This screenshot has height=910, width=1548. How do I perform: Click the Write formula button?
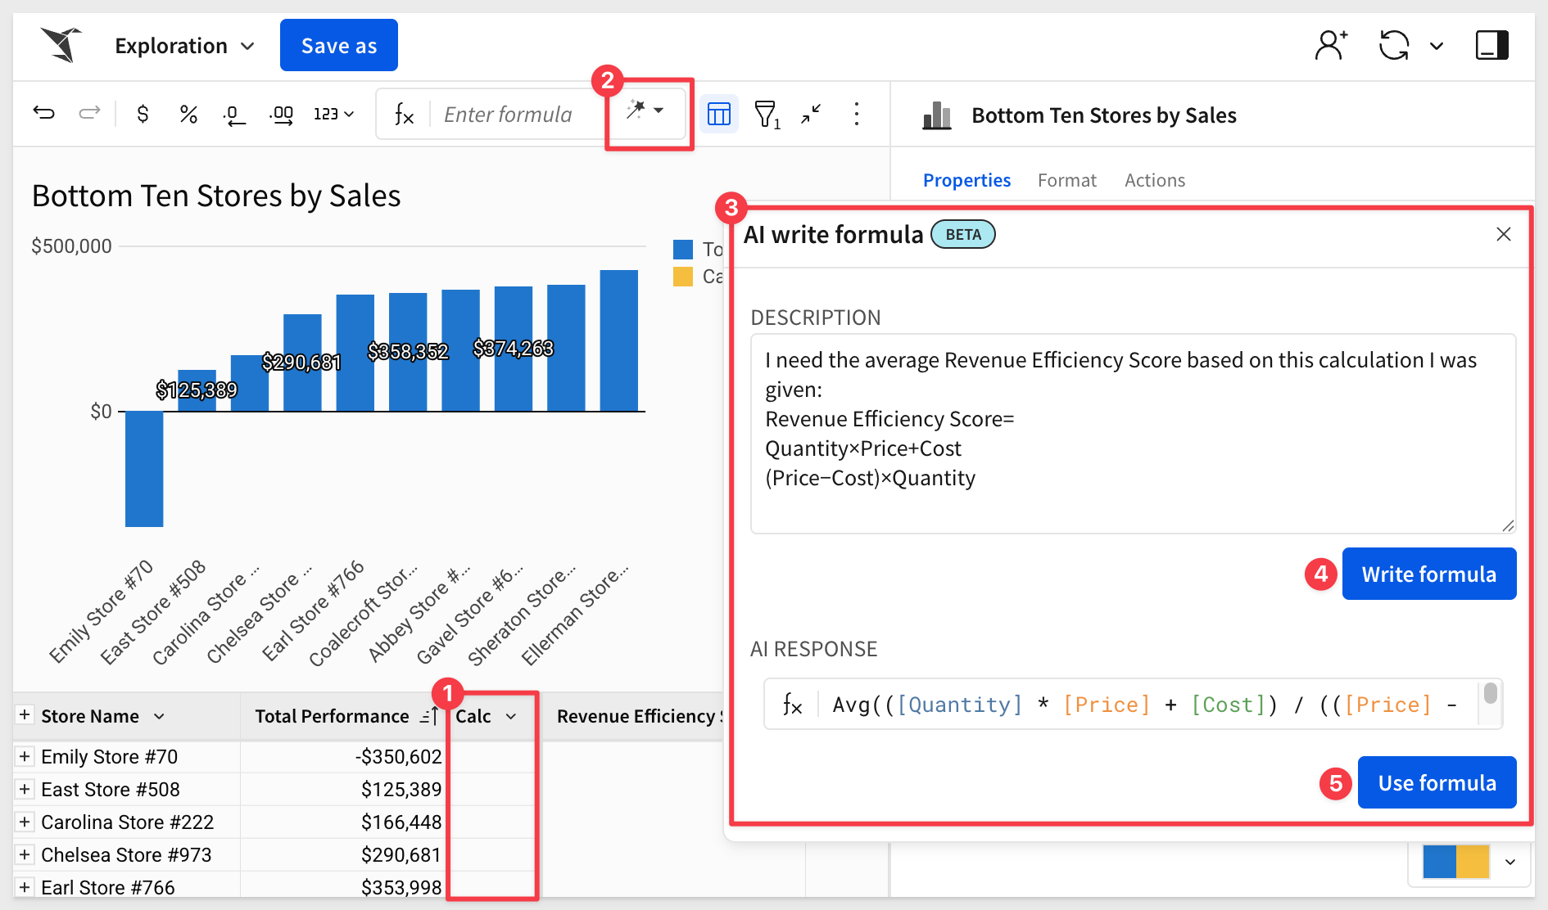1428,574
